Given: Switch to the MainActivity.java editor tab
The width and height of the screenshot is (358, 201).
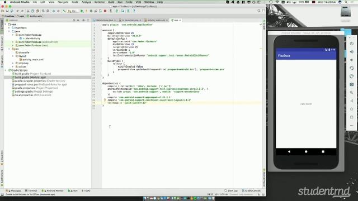Looking at the screenshot, I should (x=105, y=20).
